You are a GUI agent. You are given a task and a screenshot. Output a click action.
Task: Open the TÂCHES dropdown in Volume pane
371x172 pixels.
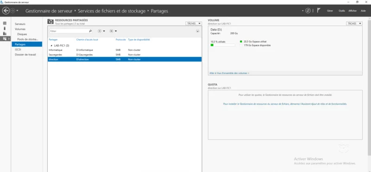click(354, 24)
